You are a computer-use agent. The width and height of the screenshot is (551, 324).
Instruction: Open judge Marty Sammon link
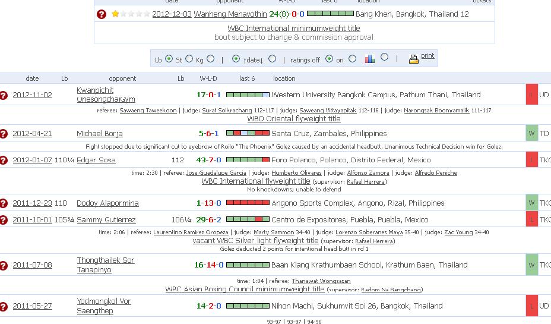[274, 232]
